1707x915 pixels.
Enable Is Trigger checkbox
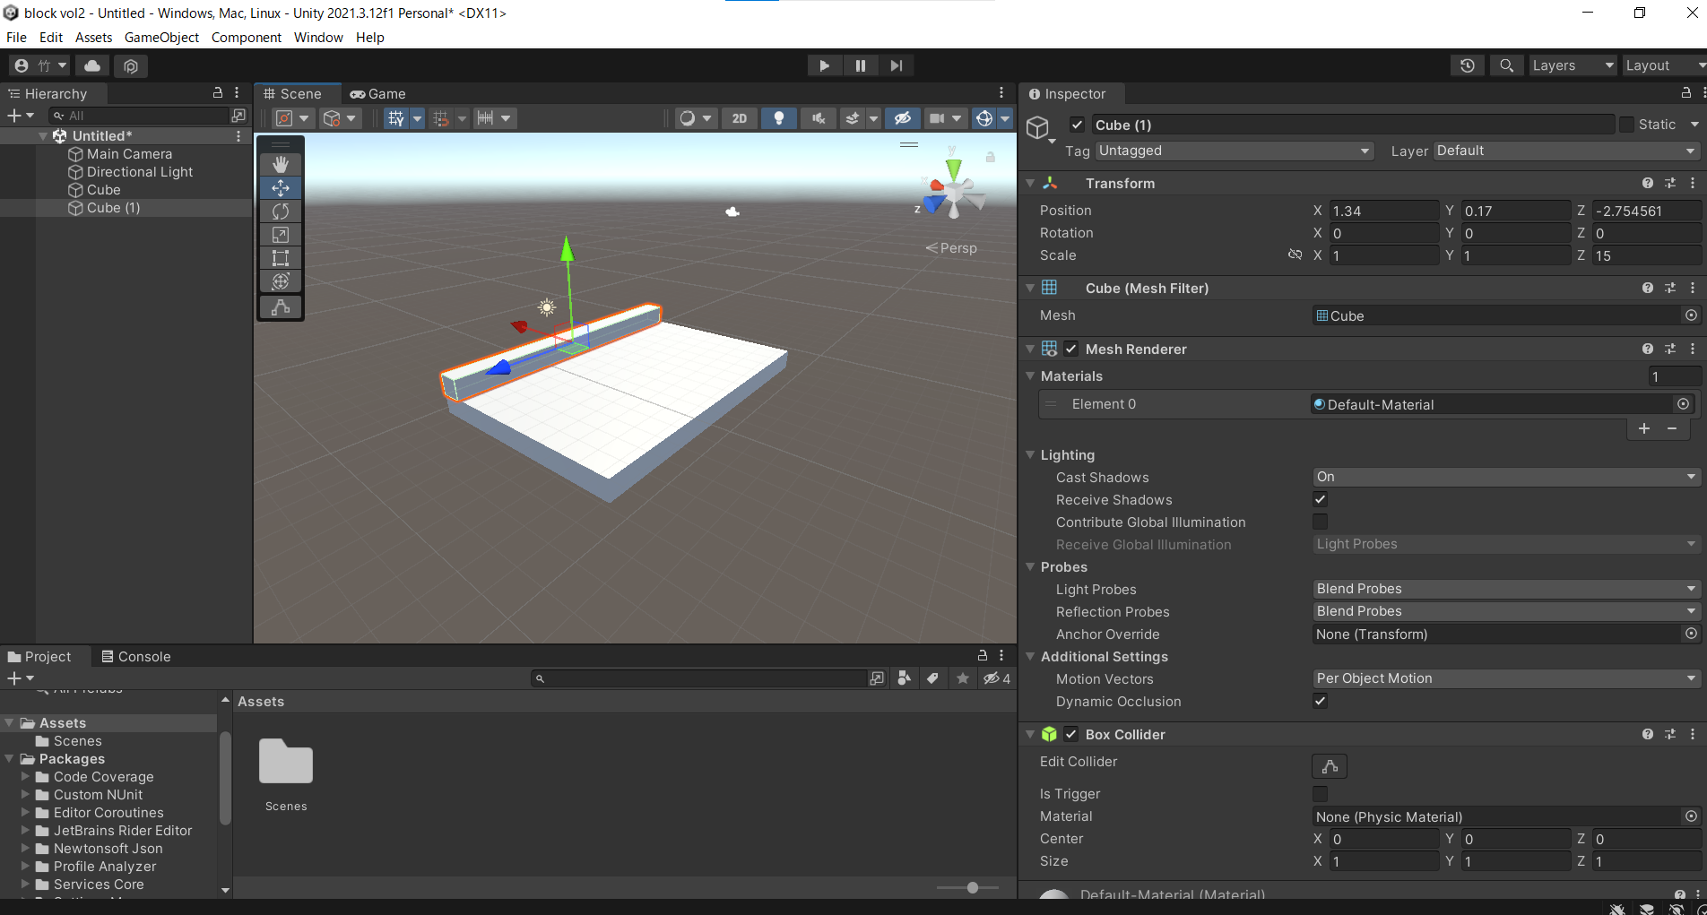(1321, 793)
